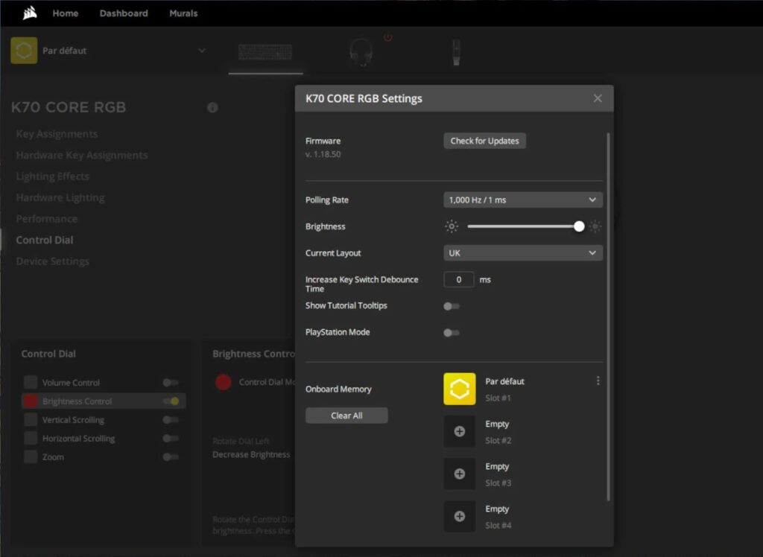Click the Brightness slider handle
This screenshot has width=763, height=557.
click(x=579, y=227)
